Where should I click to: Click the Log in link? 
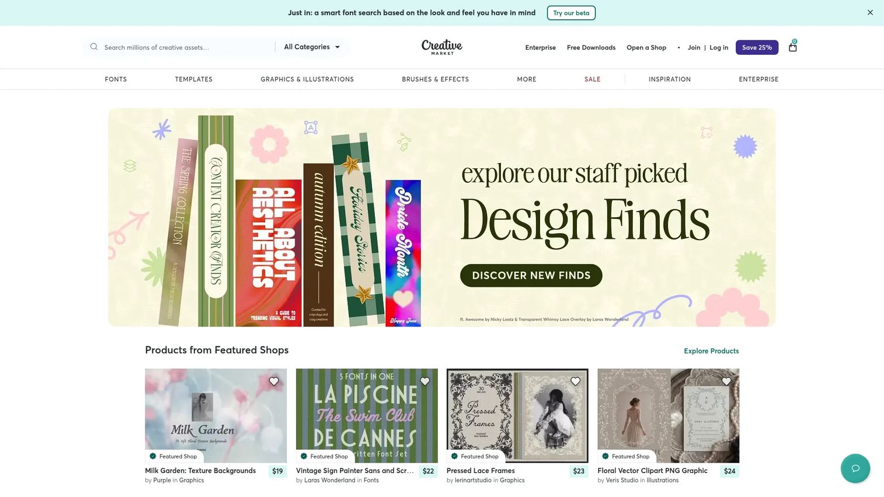(x=719, y=47)
